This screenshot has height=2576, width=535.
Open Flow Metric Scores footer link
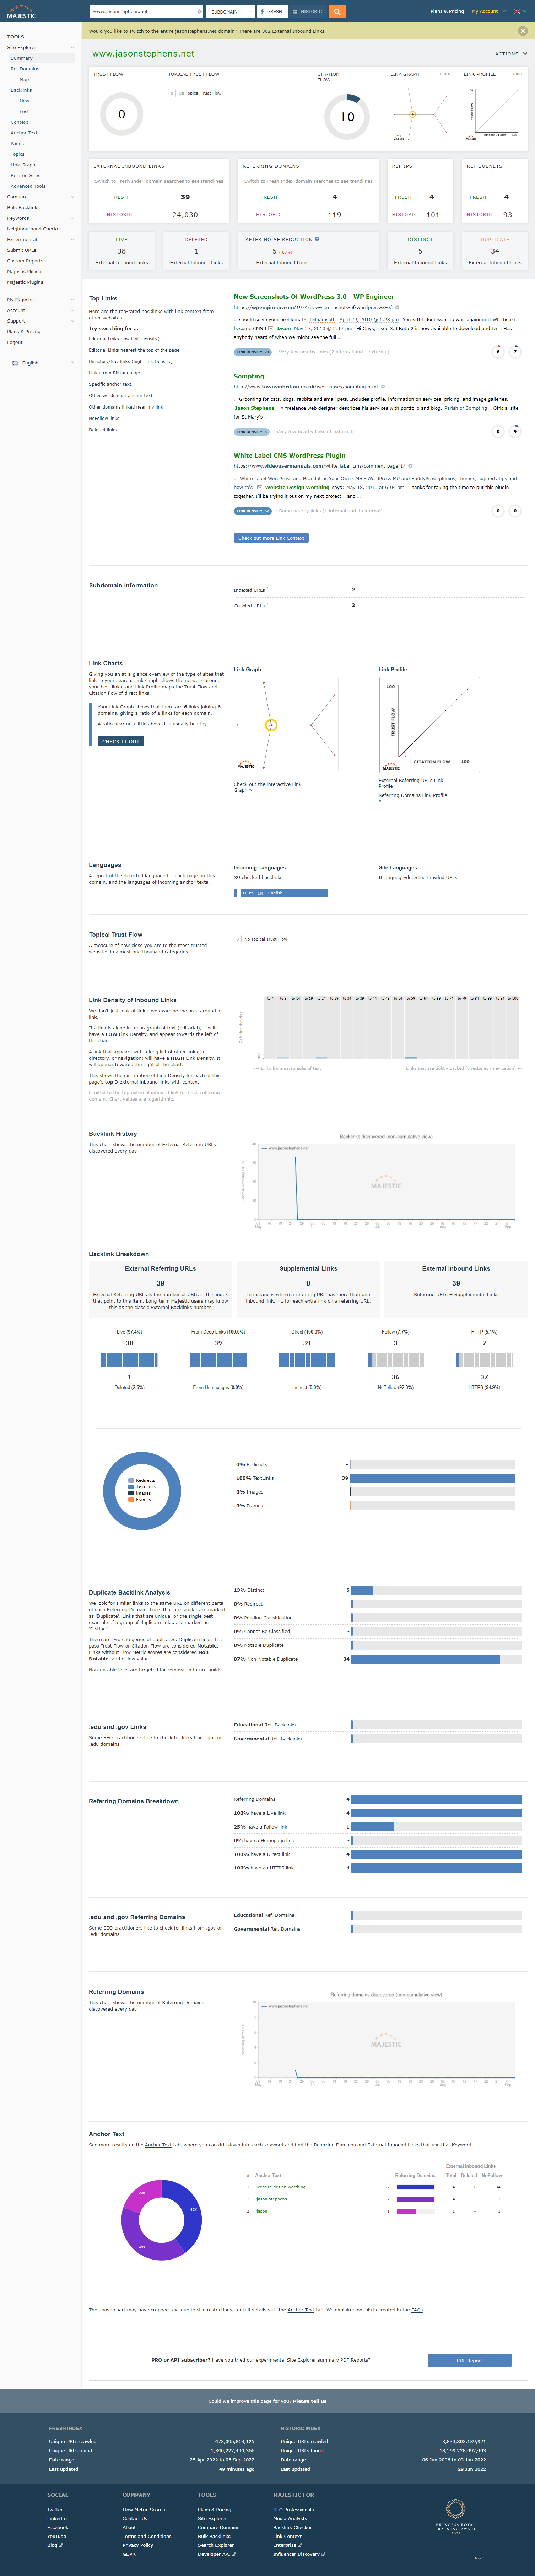click(x=144, y=2509)
